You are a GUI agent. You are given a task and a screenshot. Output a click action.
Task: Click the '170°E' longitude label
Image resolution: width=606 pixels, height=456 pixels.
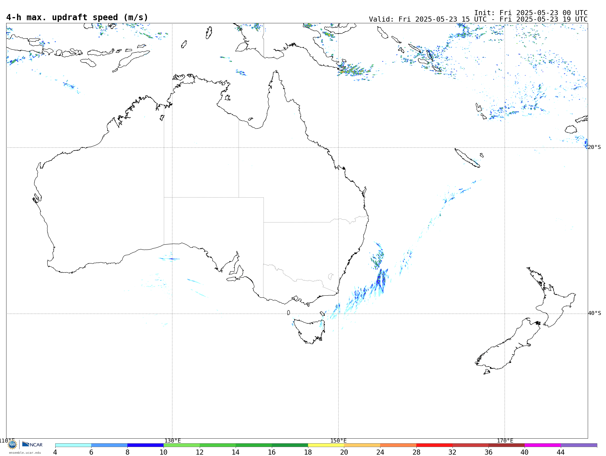tap(505, 441)
